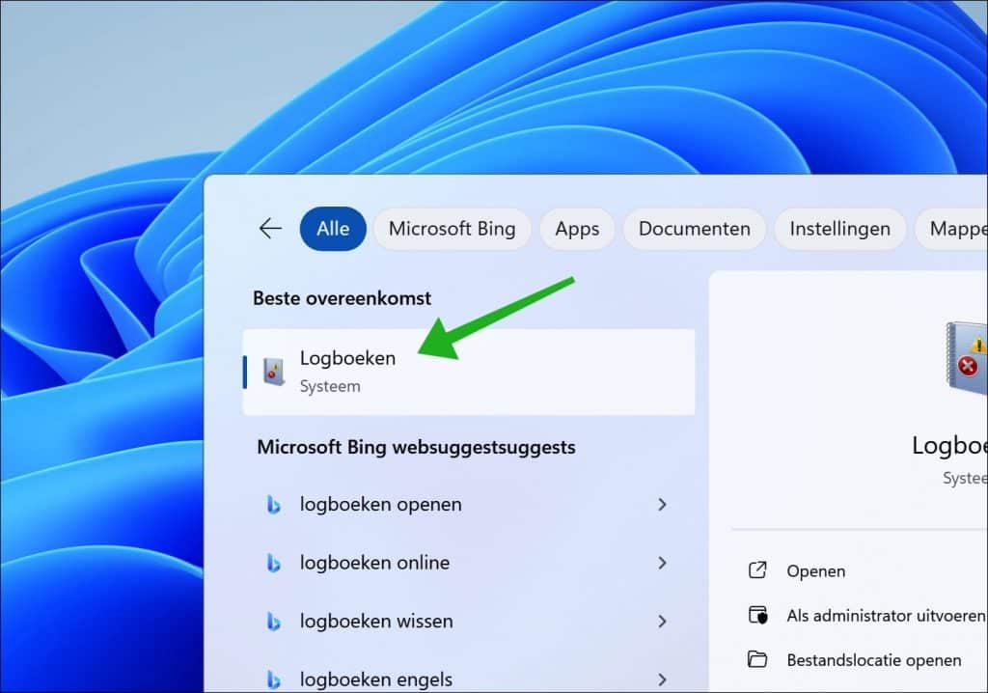
Task: Filter results by Apps
Action: [x=577, y=229]
